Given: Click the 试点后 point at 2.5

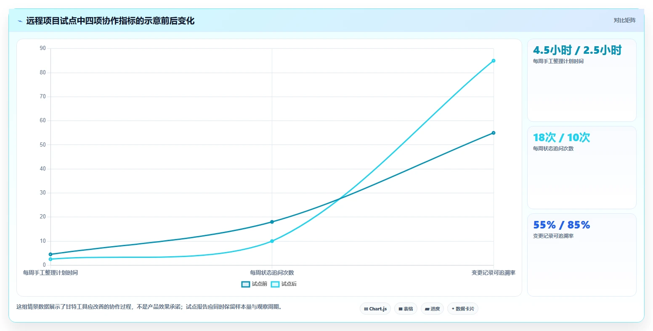Looking at the screenshot, I should 50,259.
